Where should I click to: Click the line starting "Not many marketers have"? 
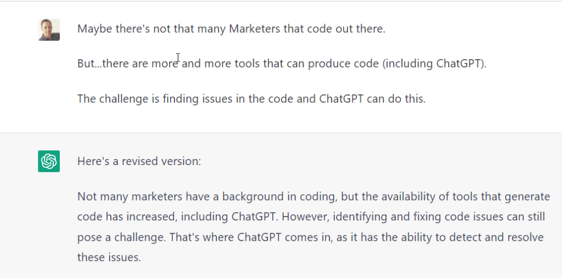(x=313, y=196)
